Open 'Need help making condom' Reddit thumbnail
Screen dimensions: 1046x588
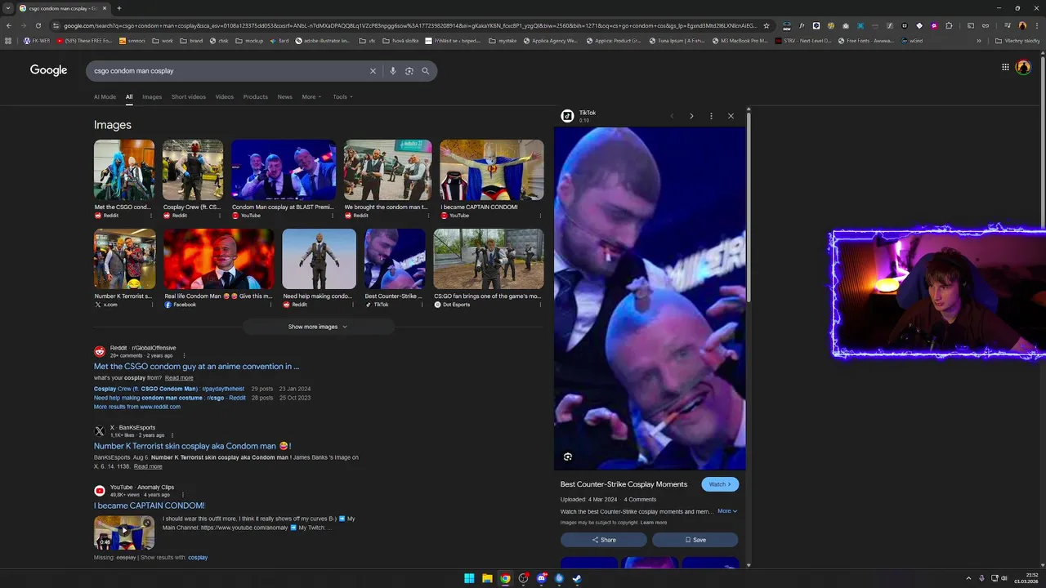point(320,259)
